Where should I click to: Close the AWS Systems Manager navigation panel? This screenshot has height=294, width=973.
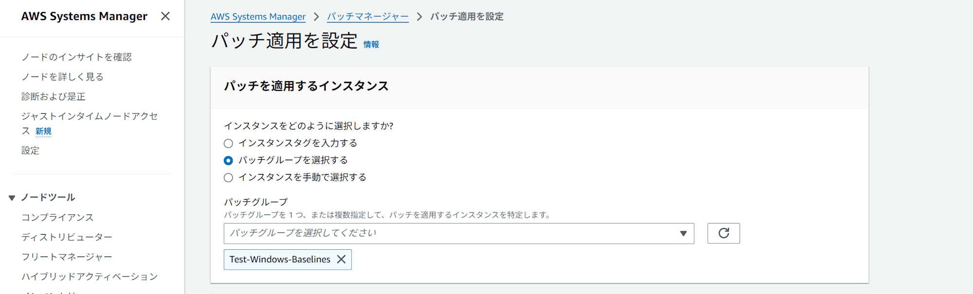[165, 16]
